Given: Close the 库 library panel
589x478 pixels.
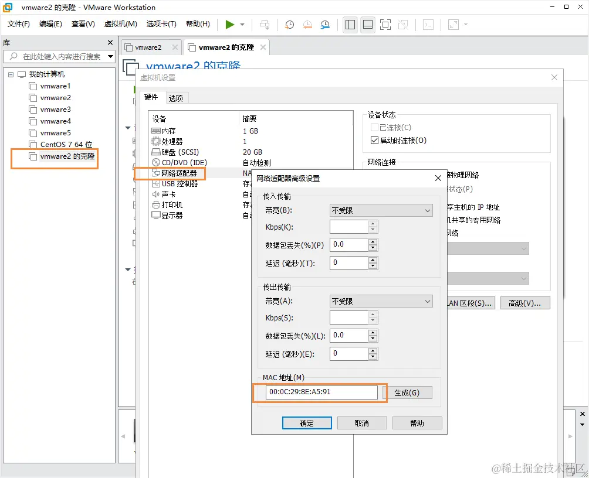Looking at the screenshot, I should tap(110, 43).
